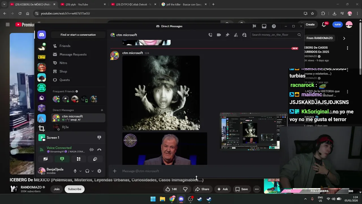Create a new DM with plus icon
362x204 pixels.
(102, 110)
